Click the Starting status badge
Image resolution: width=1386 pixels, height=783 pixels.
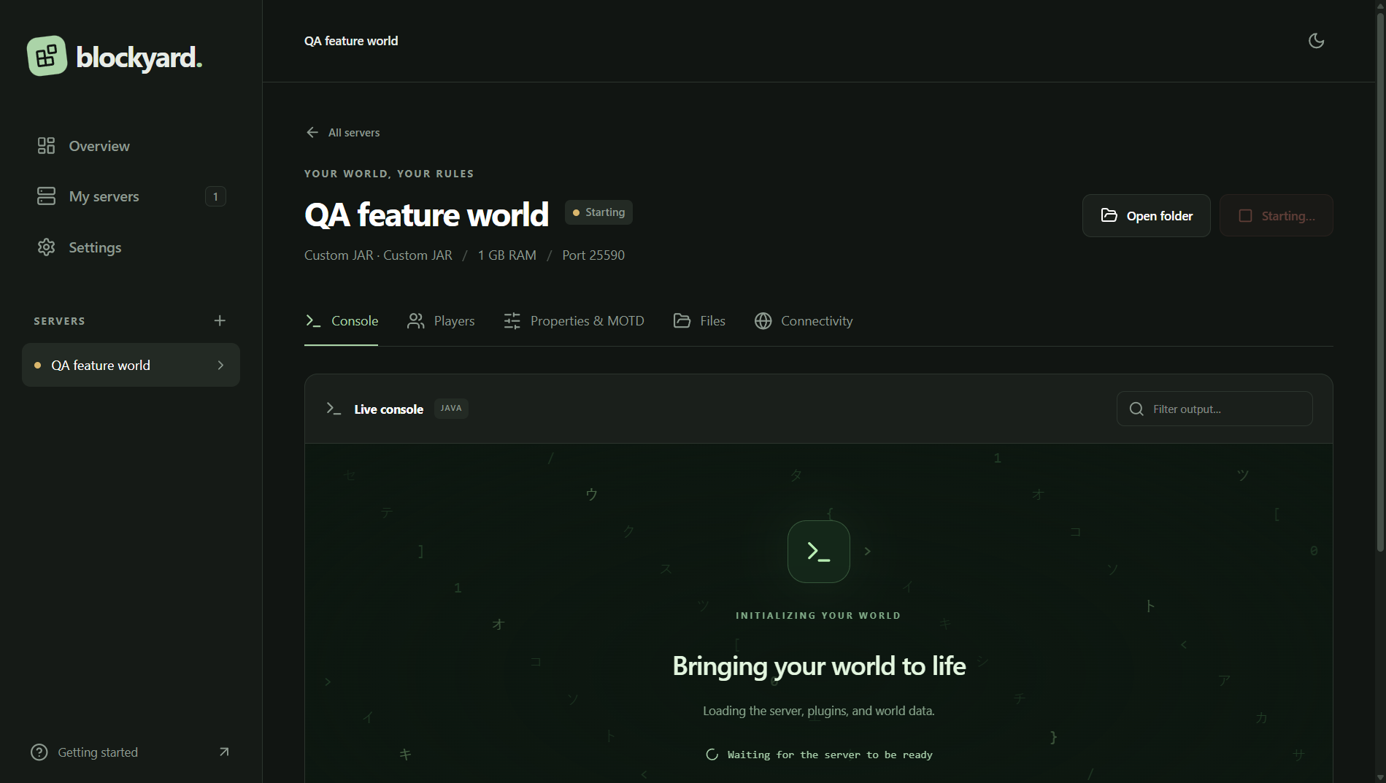(x=598, y=212)
